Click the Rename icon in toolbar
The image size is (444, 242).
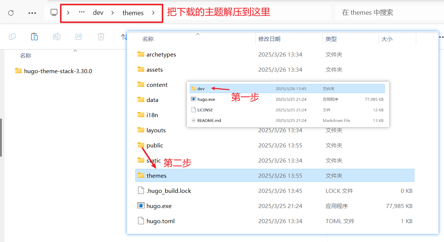coord(57,37)
